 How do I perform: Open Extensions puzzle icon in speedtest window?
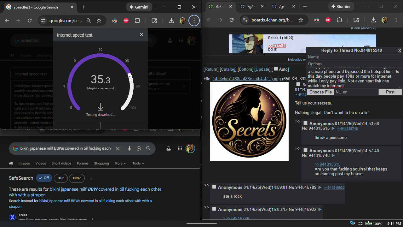click(x=137, y=21)
